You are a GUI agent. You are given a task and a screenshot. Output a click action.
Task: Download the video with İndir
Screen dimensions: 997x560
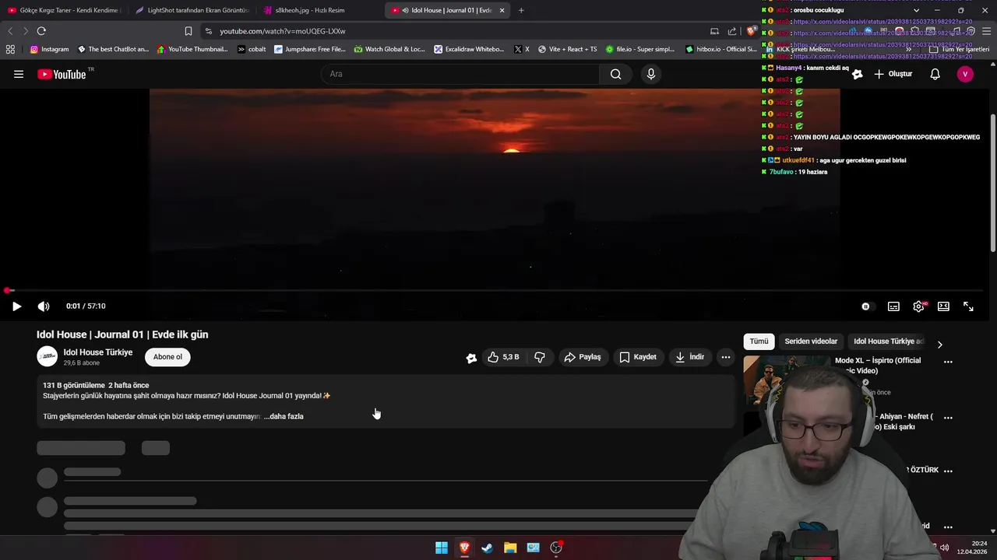689,357
